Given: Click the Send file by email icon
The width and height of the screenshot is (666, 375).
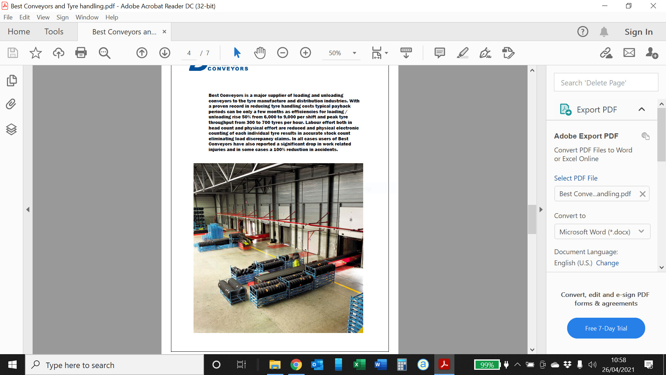Looking at the screenshot, I should pos(629,53).
